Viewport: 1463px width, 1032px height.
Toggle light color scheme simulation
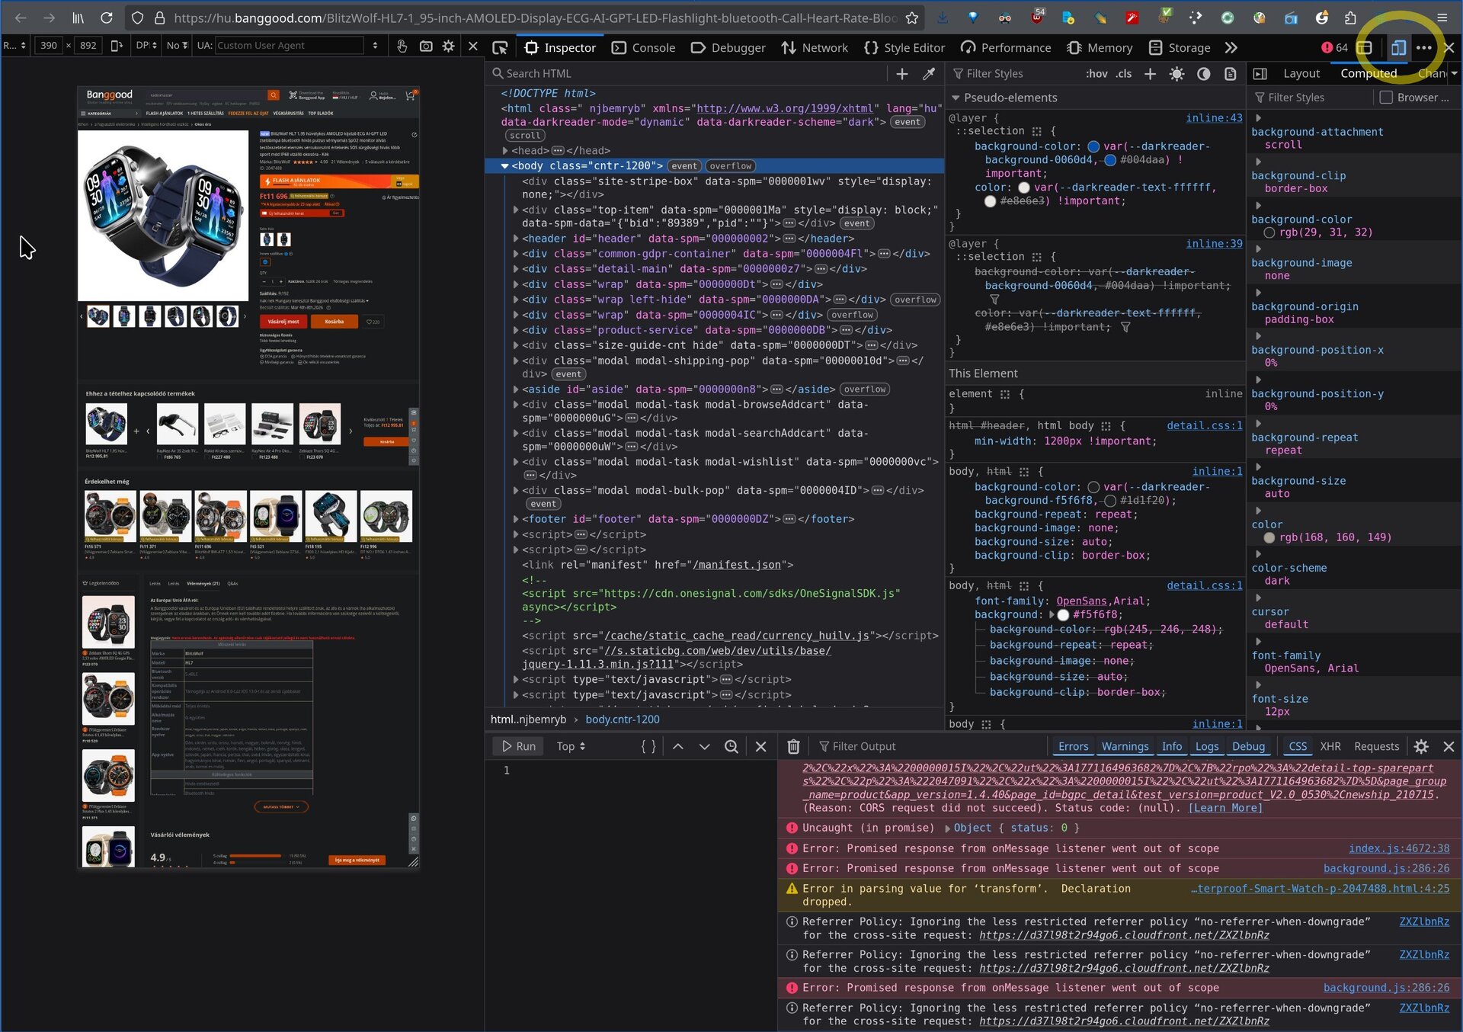(x=1176, y=74)
